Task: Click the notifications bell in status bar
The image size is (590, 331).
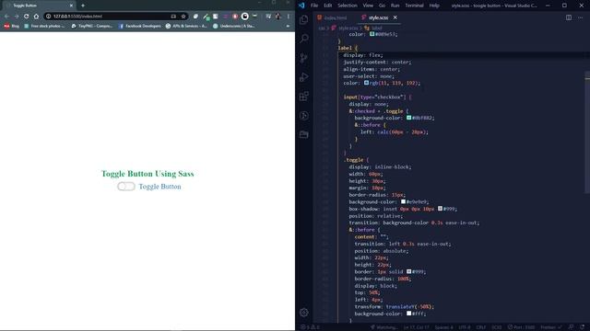Action: [583, 327]
